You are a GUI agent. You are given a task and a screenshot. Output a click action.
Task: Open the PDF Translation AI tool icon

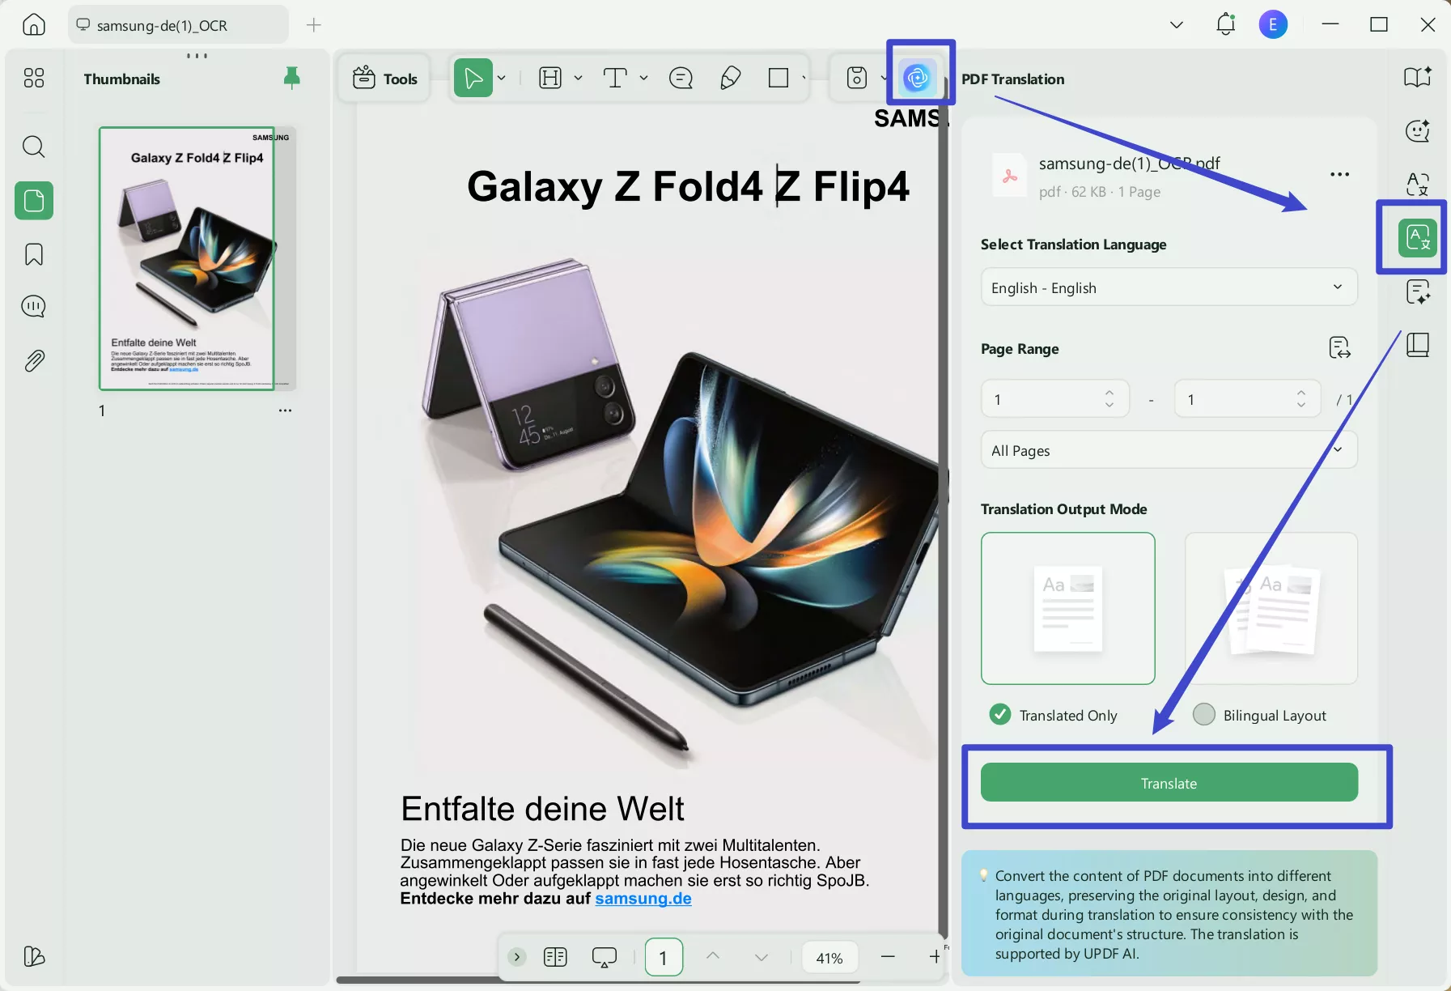point(917,77)
